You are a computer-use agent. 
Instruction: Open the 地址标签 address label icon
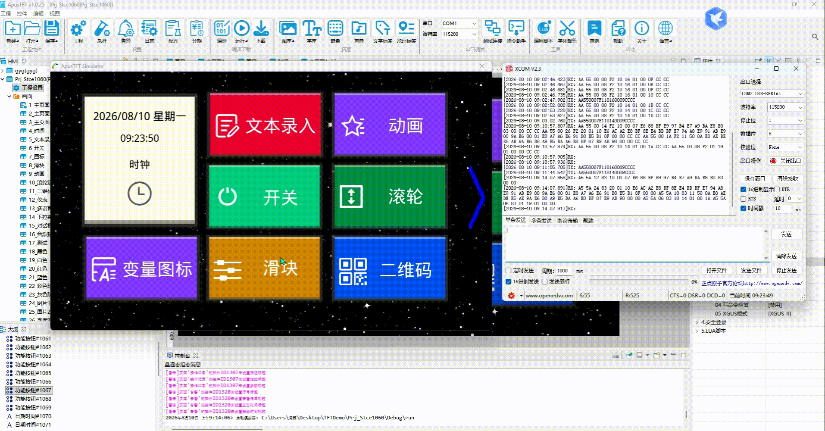[x=406, y=28]
